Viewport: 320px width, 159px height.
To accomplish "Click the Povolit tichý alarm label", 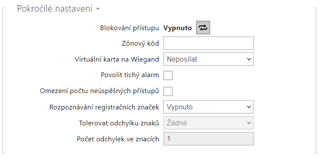I will (130, 75).
